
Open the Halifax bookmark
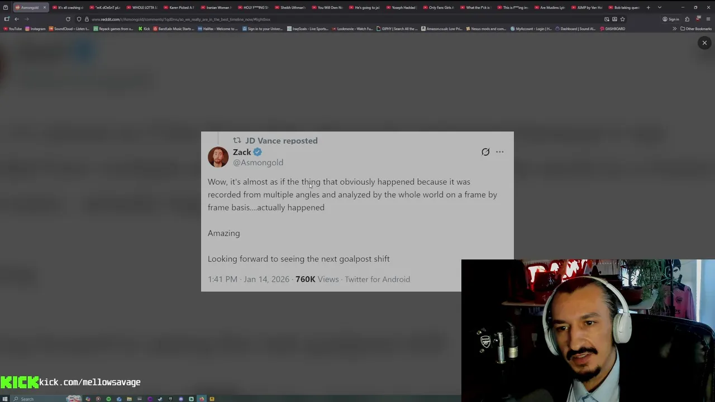point(217,28)
